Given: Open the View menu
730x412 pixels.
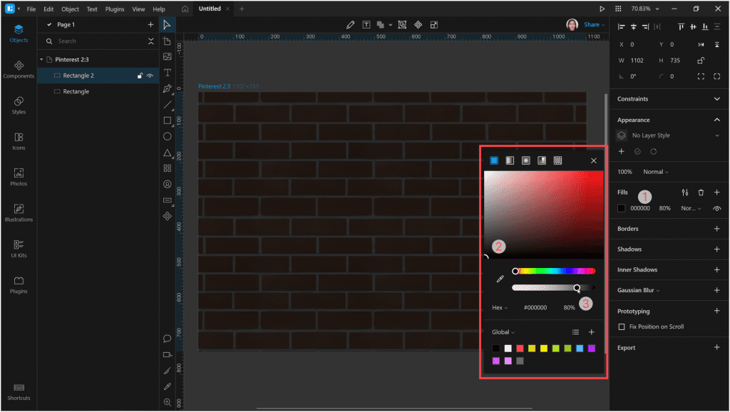Looking at the screenshot, I should point(138,9).
